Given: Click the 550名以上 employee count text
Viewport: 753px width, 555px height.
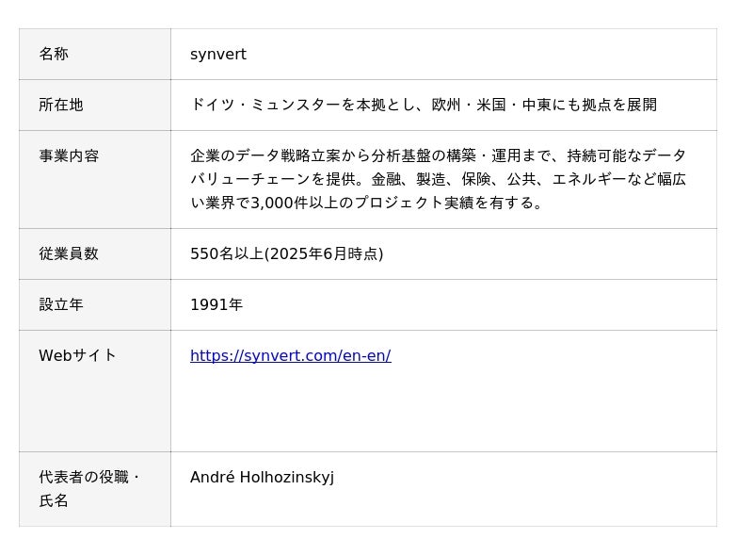Looking at the screenshot, I should (227, 254).
